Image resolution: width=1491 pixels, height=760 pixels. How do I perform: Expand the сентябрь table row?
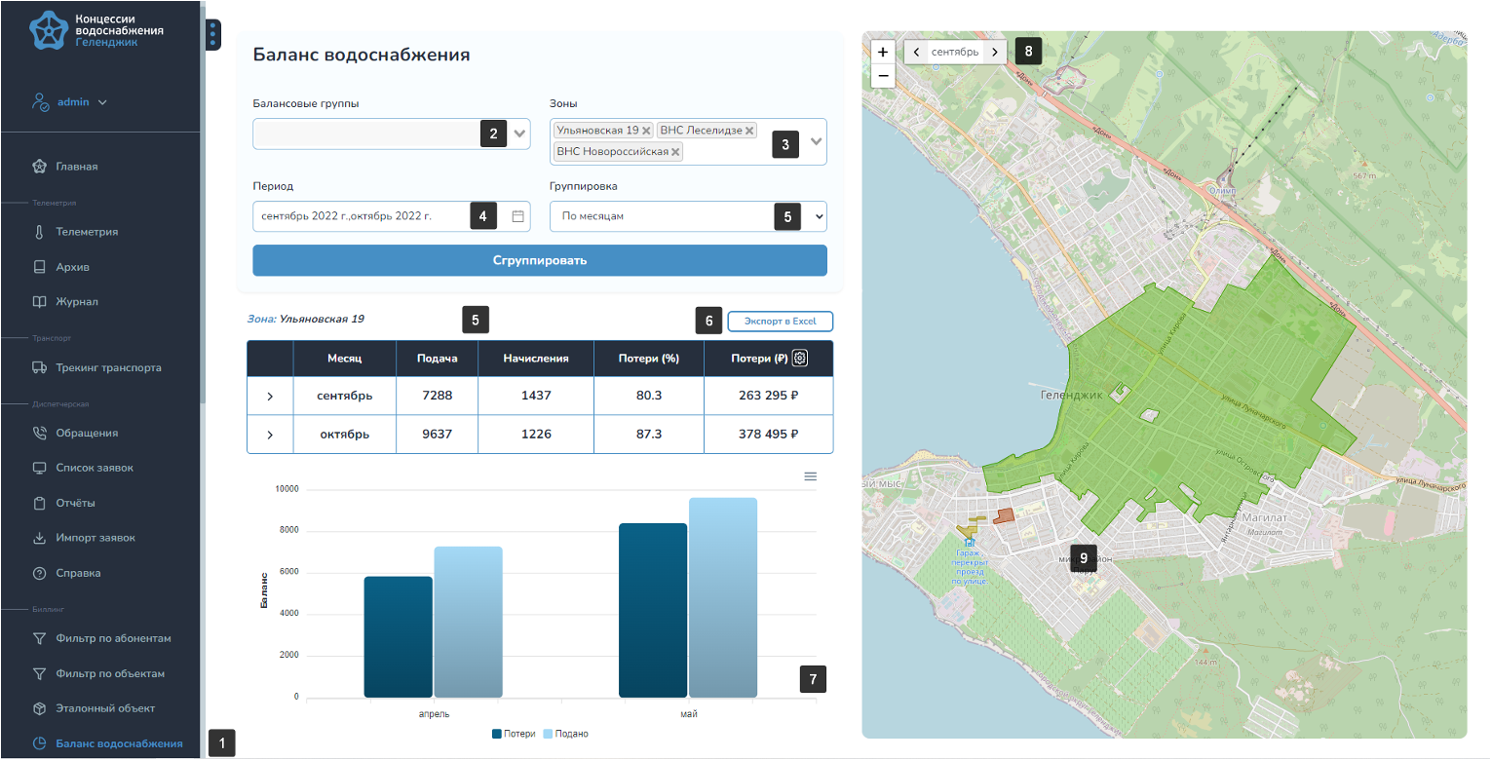(270, 397)
